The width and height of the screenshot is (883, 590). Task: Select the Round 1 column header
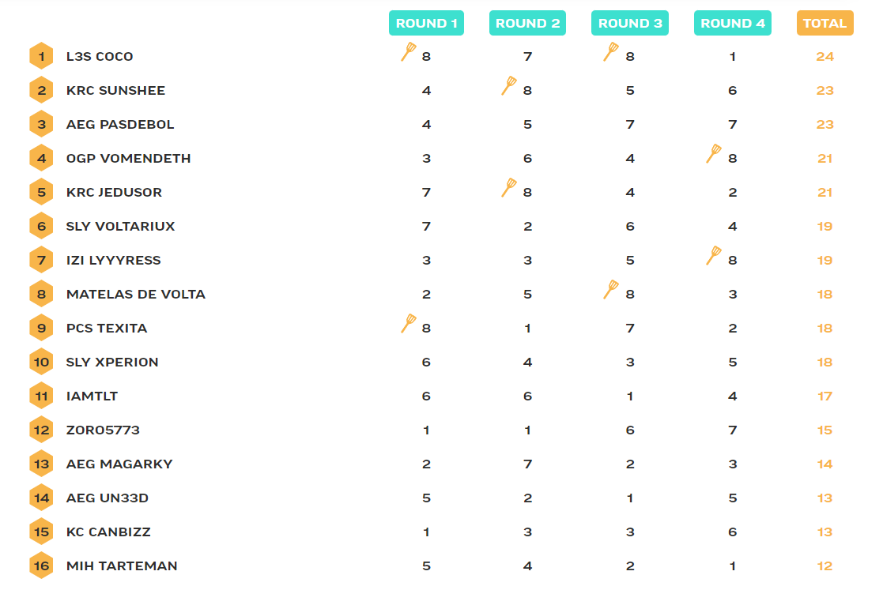point(426,23)
